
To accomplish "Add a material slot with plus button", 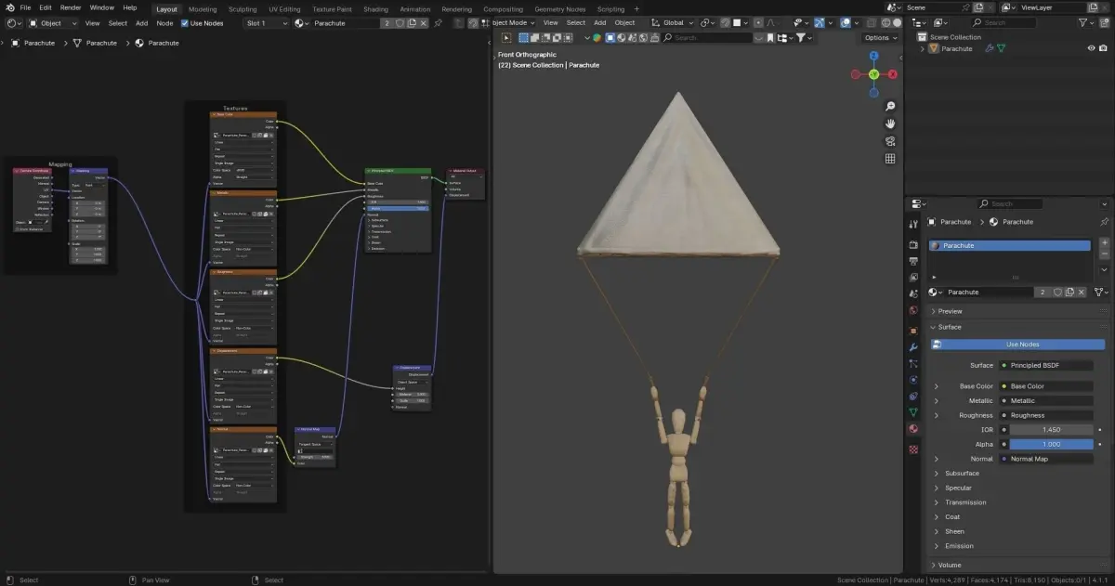I will (1105, 243).
